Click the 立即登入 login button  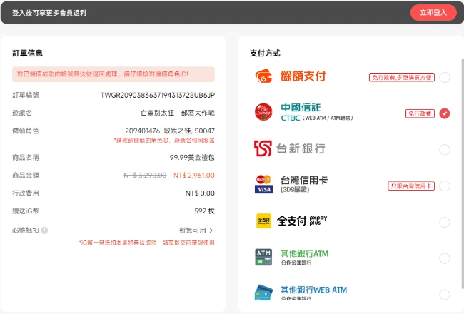[433, 12]
